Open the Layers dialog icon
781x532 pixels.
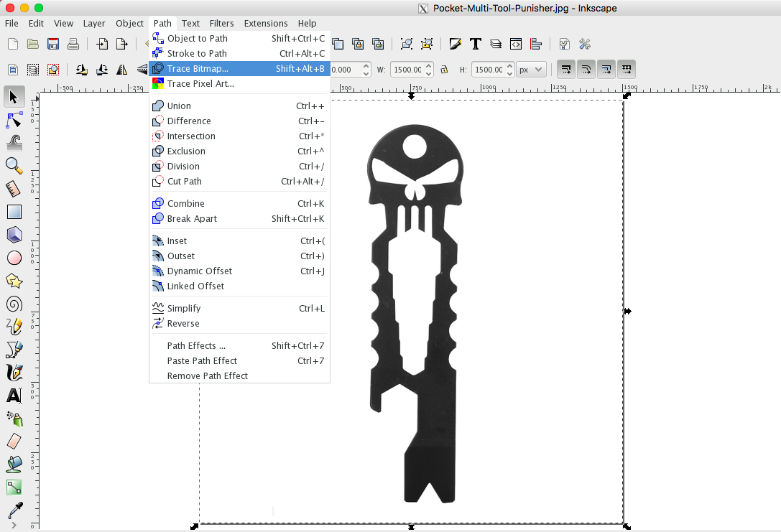(x=496, y=44)
